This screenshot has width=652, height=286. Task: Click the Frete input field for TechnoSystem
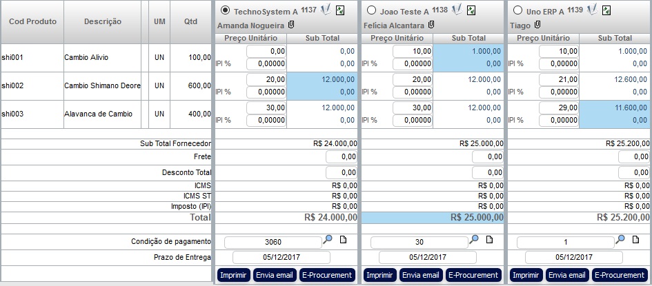(x=341, y=157)
